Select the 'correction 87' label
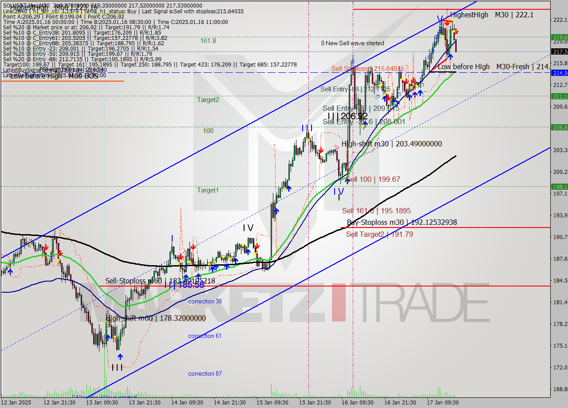Viewport: 568px width, 408px height. (205, 373)
